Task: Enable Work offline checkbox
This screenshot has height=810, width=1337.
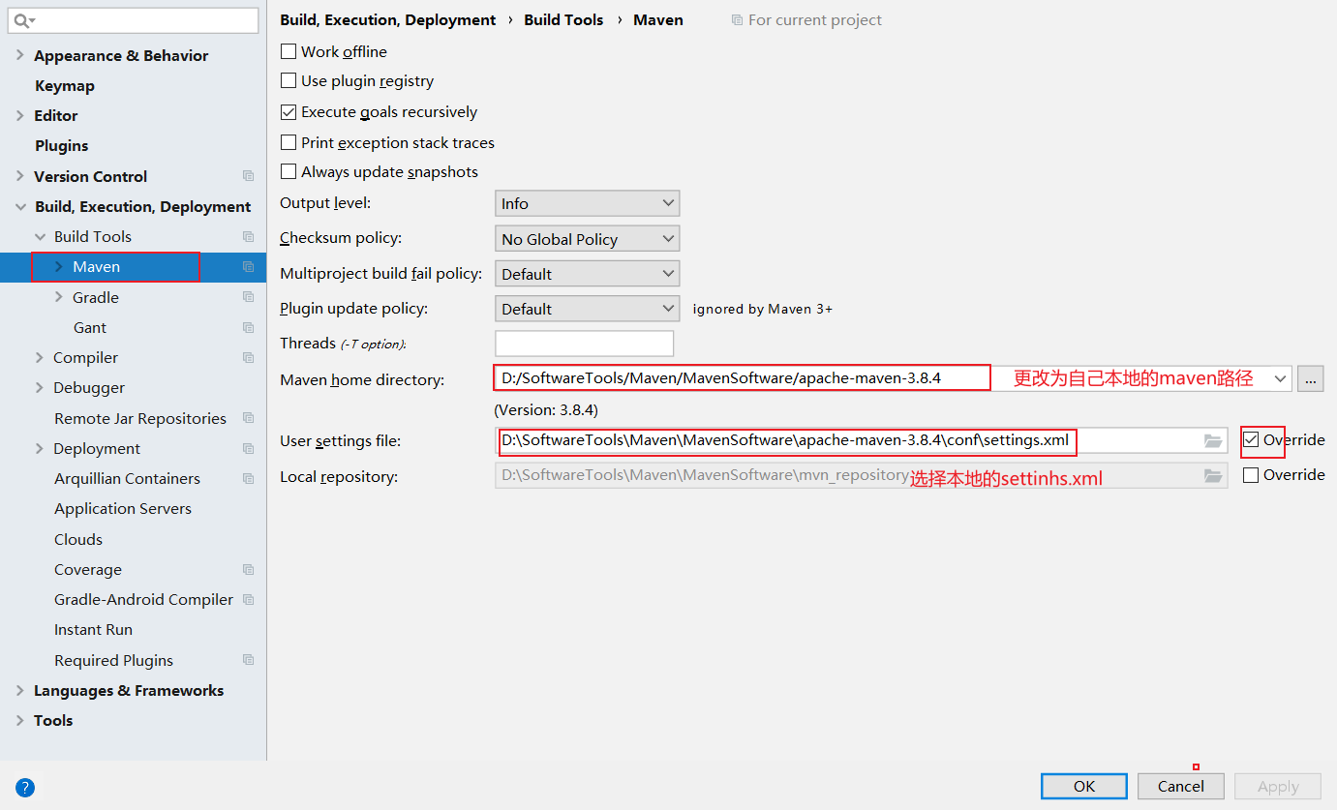Action: (289, 51)
